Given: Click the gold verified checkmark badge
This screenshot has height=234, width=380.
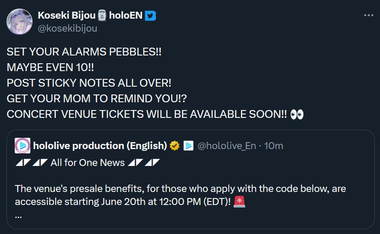Looking at the screenshot, I should (175, 146).
